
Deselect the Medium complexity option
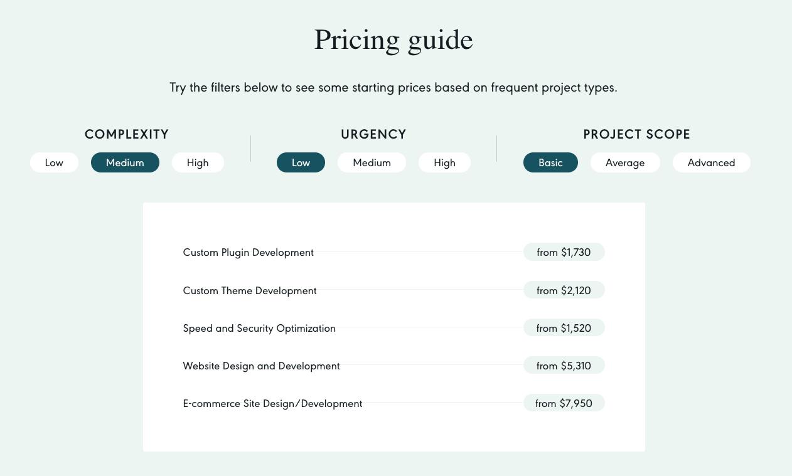[125, 162]
